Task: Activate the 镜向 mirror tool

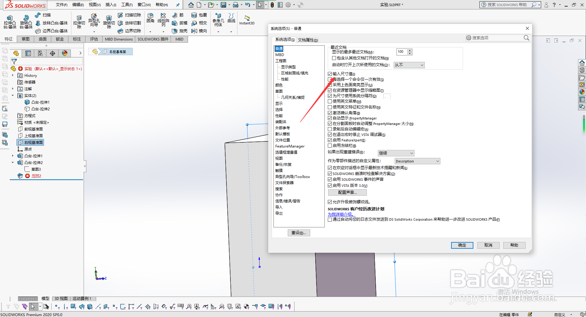Action: click(x=199, y=31)
